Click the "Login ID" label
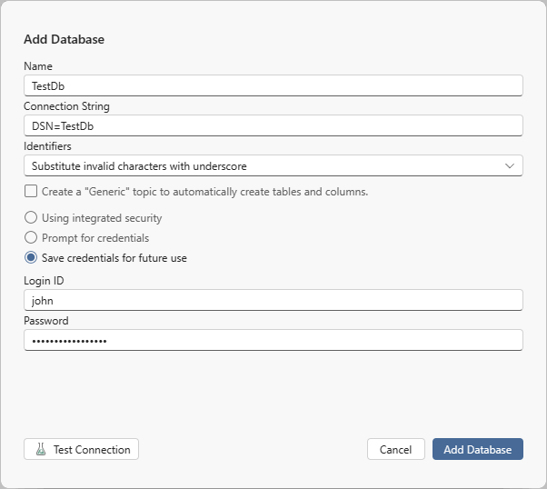The image size is (547, 489). [44, 281]
